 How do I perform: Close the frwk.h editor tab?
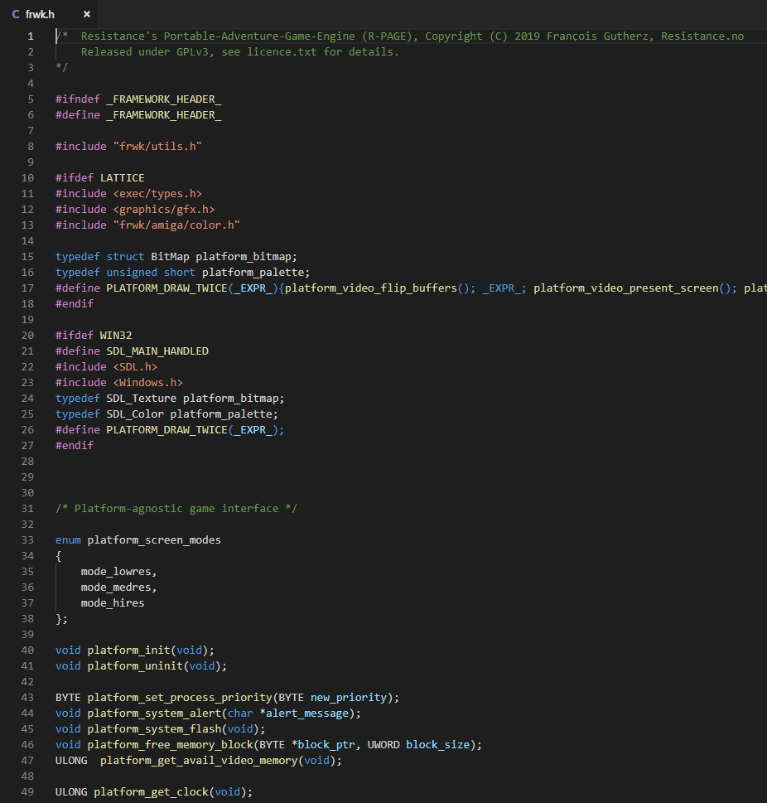coord(86,14)
